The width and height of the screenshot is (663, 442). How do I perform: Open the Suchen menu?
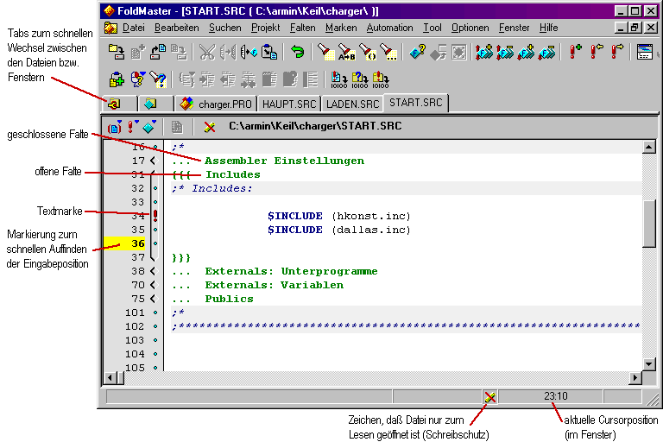coord(225,28)
